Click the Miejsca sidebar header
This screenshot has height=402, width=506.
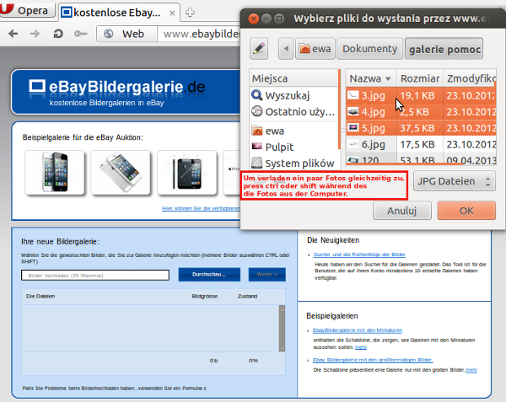pyautogui.click(x=293, y=78)
